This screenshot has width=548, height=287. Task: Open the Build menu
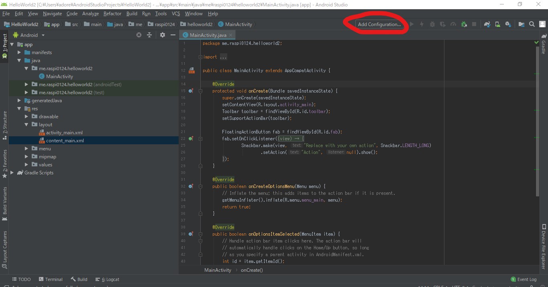tap(132, 14)
